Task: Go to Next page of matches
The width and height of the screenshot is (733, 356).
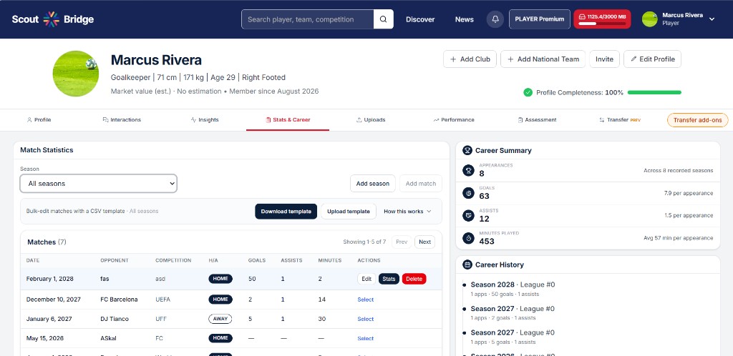Action: click(x=425, y=242)
